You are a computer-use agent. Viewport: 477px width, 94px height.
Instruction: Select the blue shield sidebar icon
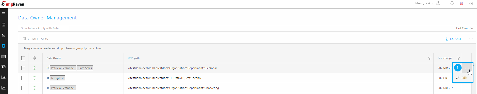pos(4,46)
